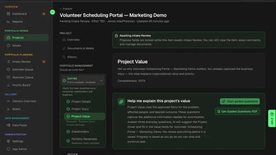Image resolution: width=276 pixels, height=155 pixels.
Task: Click the Should we build this? caption
Action: [72, 70]
